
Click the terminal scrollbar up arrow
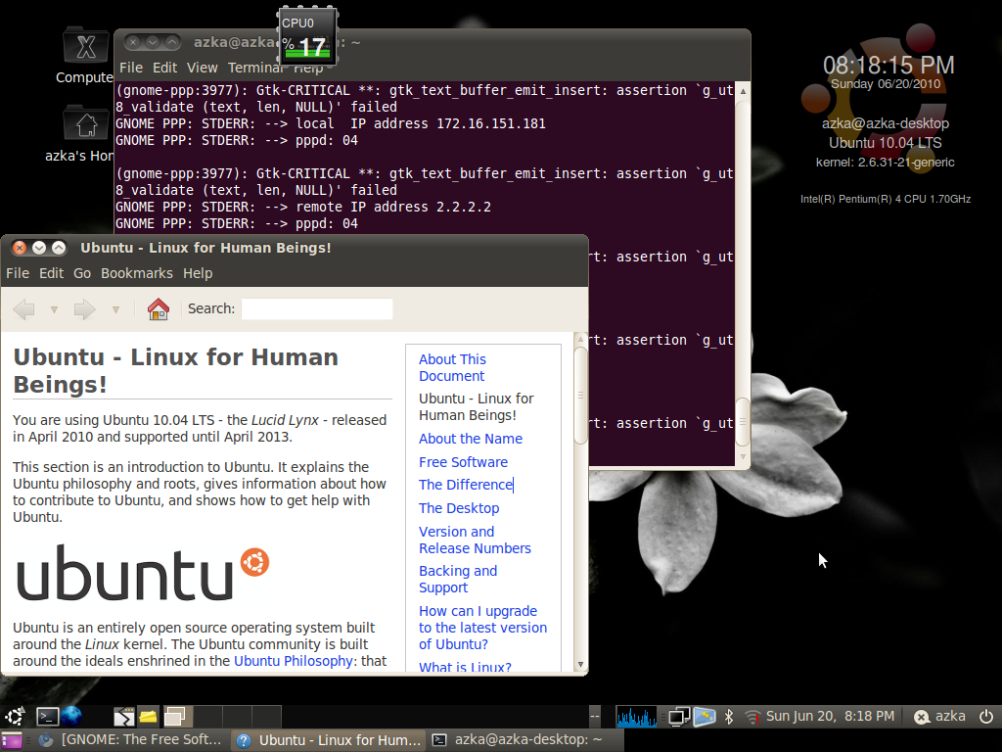tap(743, 91)
